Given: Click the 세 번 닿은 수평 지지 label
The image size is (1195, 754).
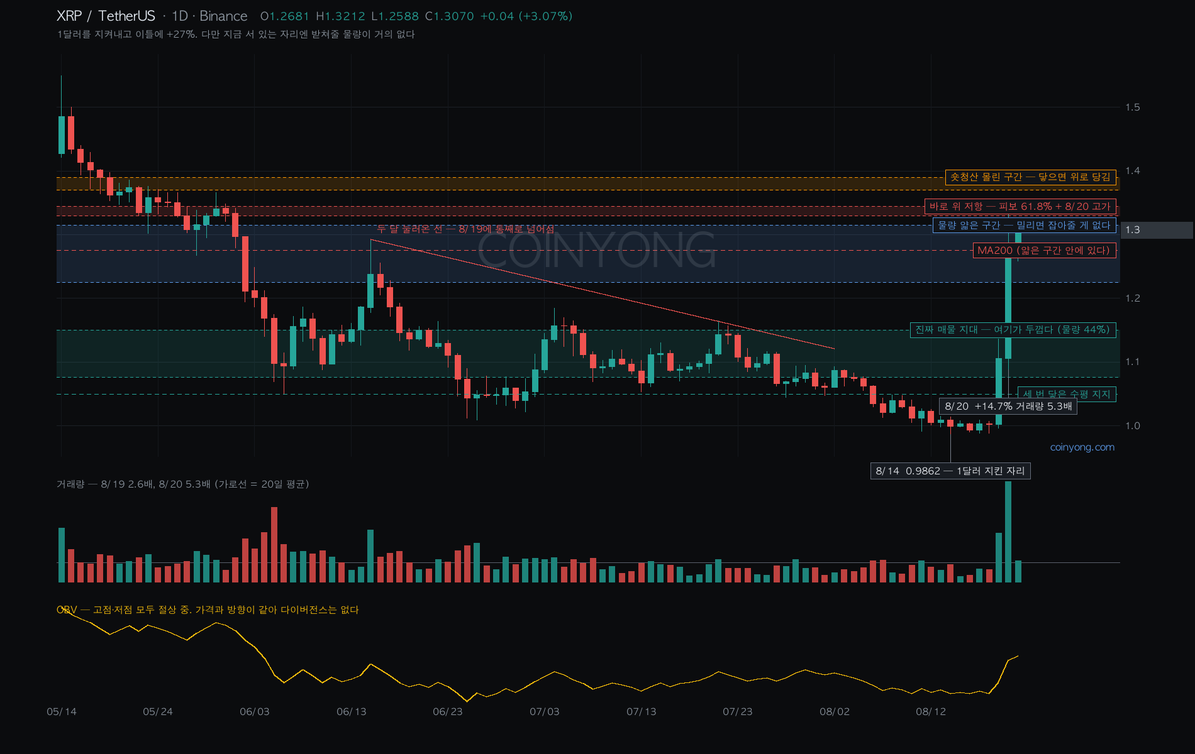Looking at the screenshot, I should (1067, 394).
